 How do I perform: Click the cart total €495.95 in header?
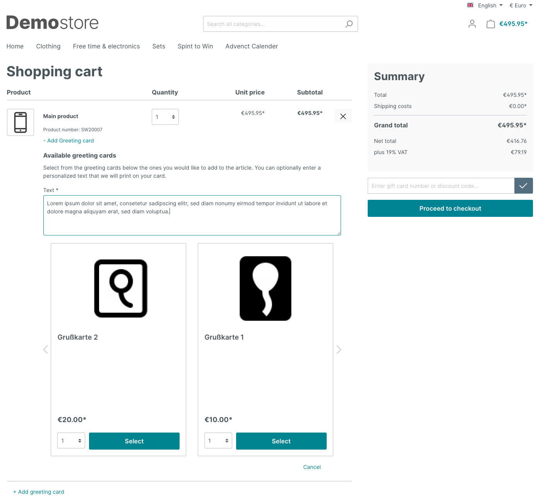click(x=513, y=24)
